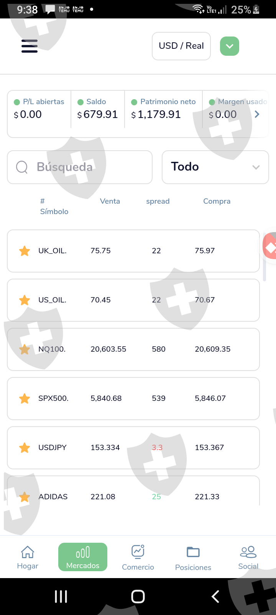Click the Búsqueda search field

coord(88,167)
